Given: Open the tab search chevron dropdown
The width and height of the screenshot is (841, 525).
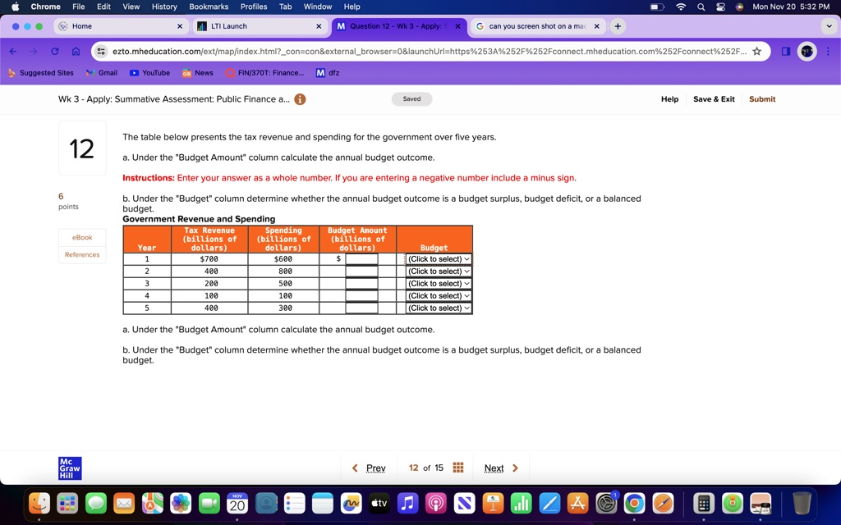Looking at the screenshot, I should 828,25.
